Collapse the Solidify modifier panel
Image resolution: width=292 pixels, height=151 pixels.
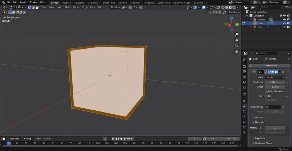[x=251, y=72]
